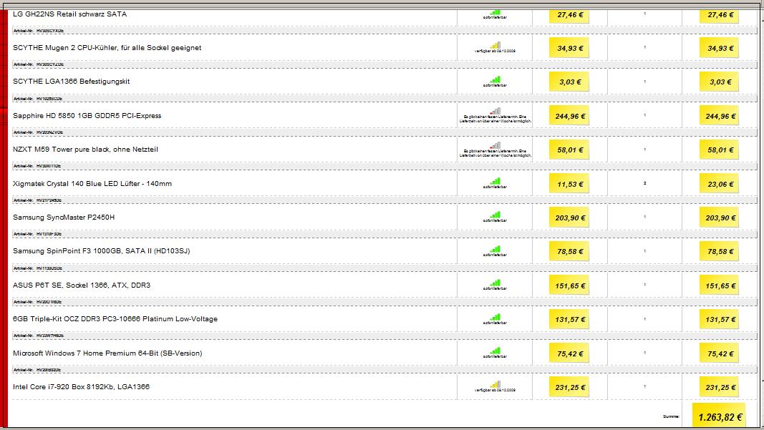Select 6GB Triple-Kit OCZ DDR3 product name
The image size is (764, 430).
pyautogui.click(x=115, y=319)
